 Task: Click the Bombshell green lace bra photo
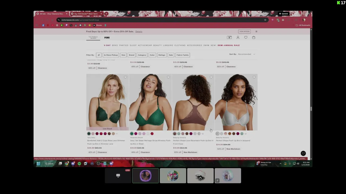107,102
